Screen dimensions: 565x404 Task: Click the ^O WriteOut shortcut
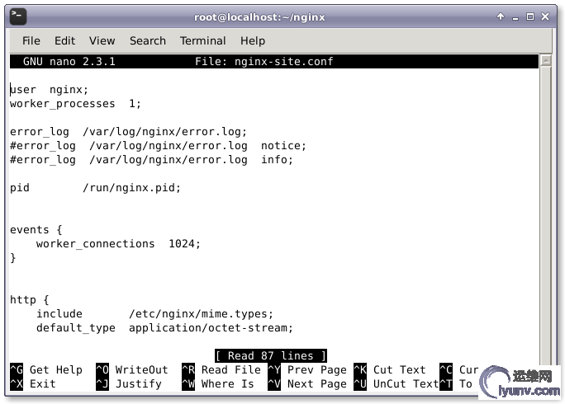click(132, 370)
